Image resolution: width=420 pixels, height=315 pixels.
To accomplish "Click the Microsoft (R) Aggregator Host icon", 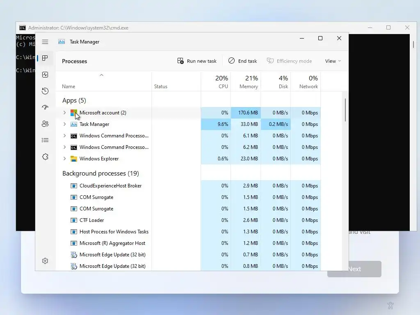I will (74, 243).
